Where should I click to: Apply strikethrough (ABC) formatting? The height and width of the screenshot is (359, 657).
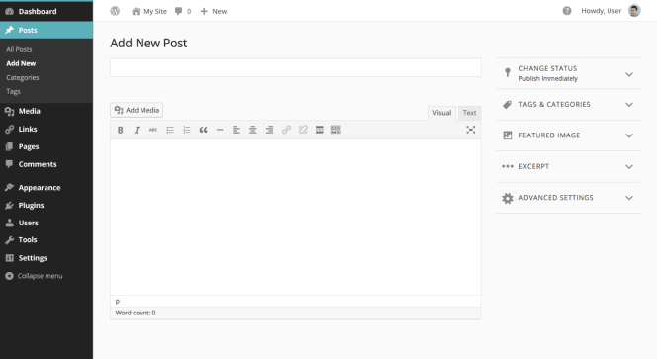153,130
